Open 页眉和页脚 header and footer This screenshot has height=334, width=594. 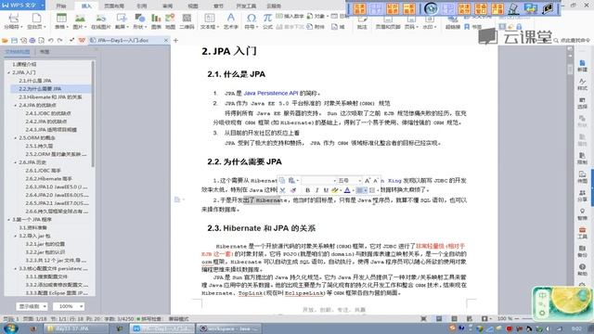tap(388, 22)
